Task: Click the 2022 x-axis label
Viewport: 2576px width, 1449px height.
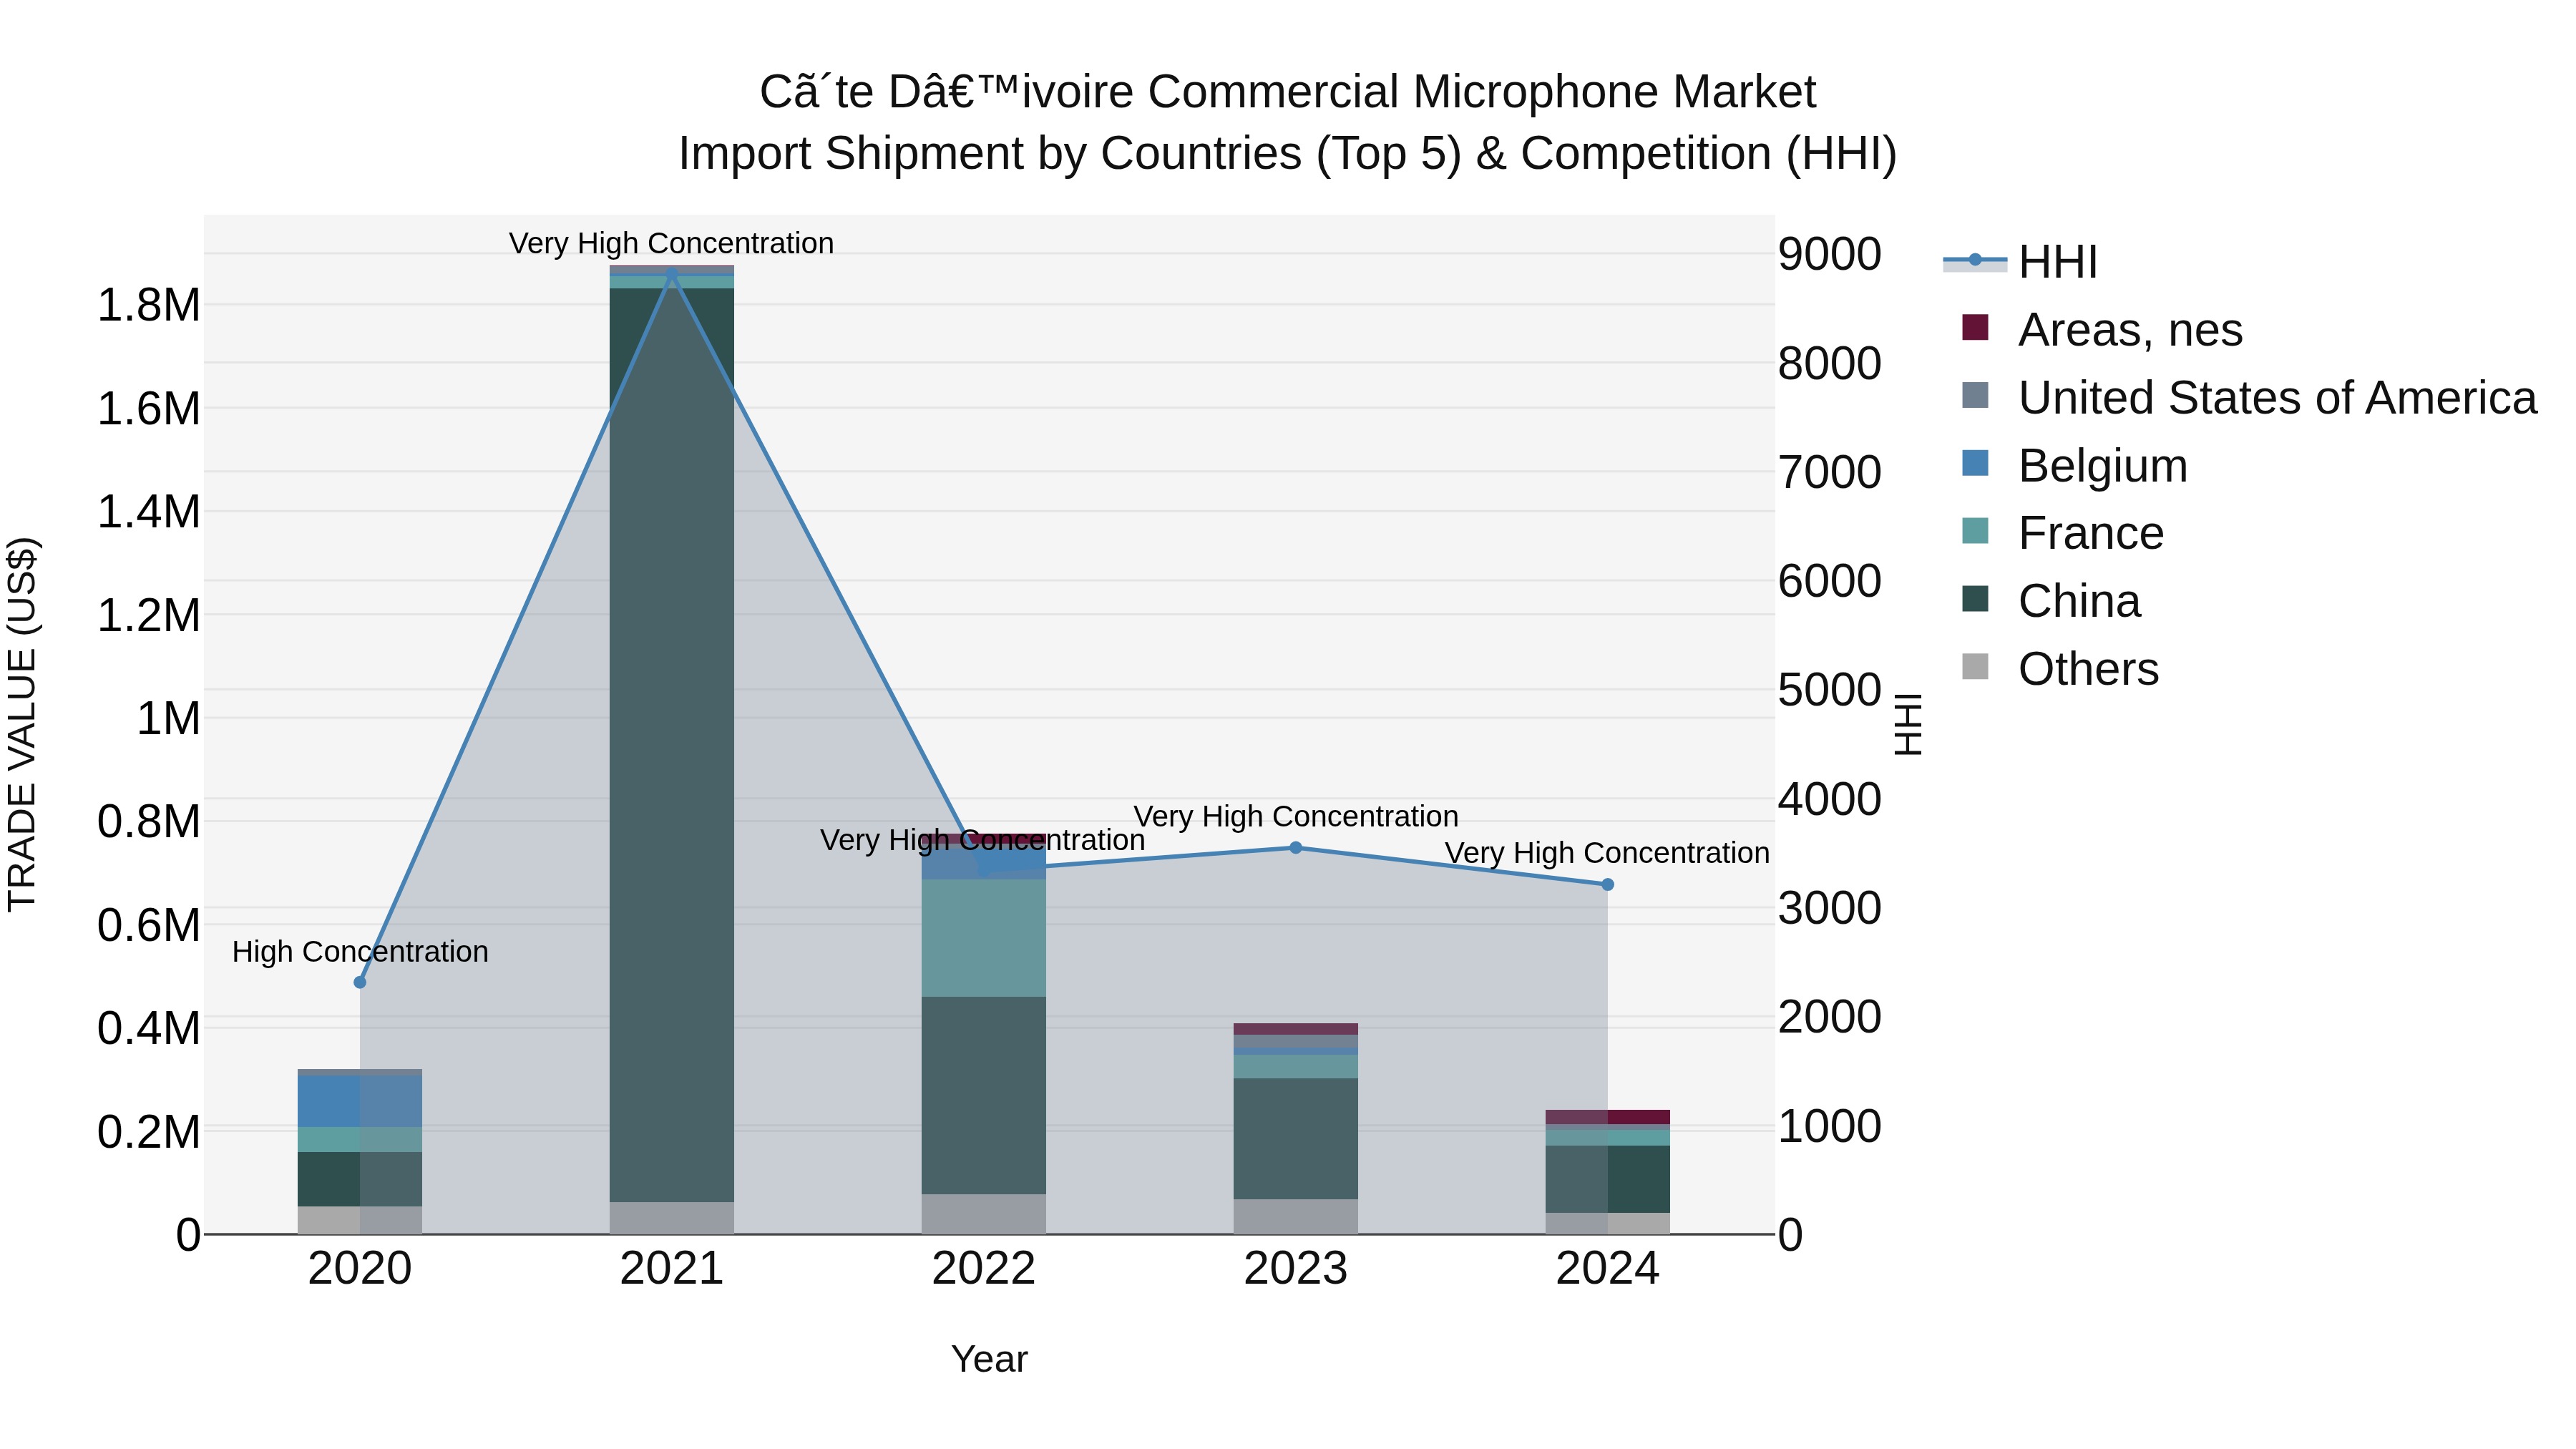Action: (984, 1269)
